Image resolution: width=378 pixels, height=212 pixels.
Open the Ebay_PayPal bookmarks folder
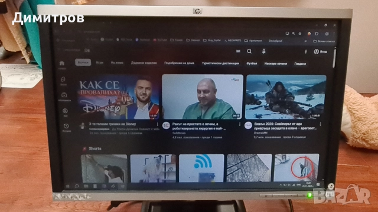pos(212,41)
